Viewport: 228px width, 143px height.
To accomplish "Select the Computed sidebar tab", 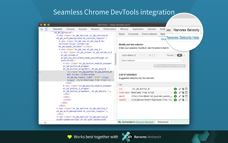I will [x=133, y=34].
